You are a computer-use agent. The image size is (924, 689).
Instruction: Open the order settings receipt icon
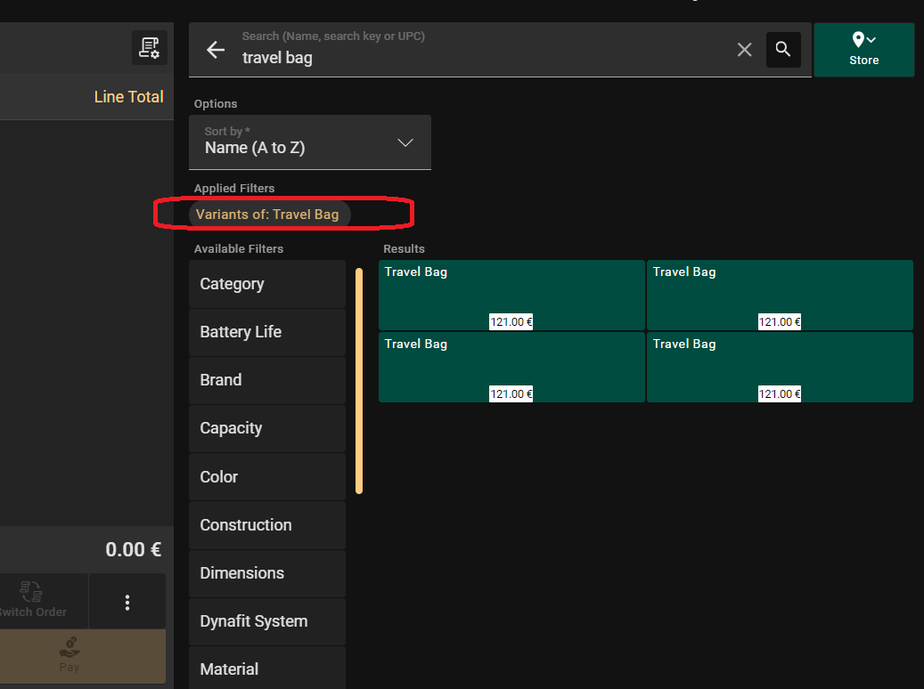click(x=149, y=47)
